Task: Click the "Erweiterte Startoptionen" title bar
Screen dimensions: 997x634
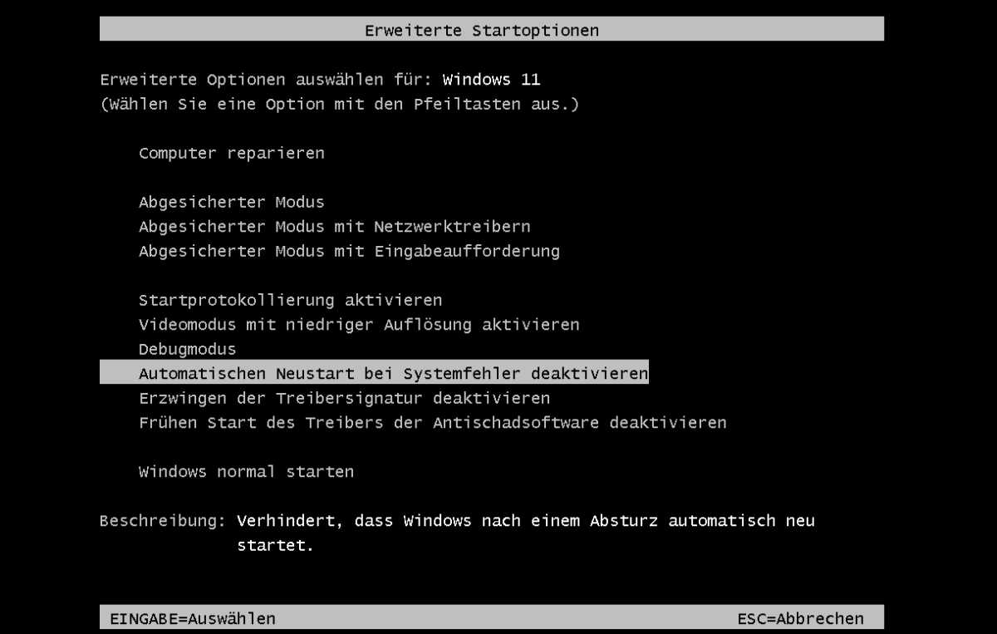Action: pos(482,29)
